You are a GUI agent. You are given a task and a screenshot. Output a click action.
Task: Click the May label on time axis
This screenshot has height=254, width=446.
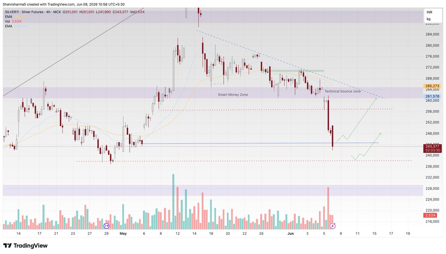pyautogui.click(x=123, y=234)
